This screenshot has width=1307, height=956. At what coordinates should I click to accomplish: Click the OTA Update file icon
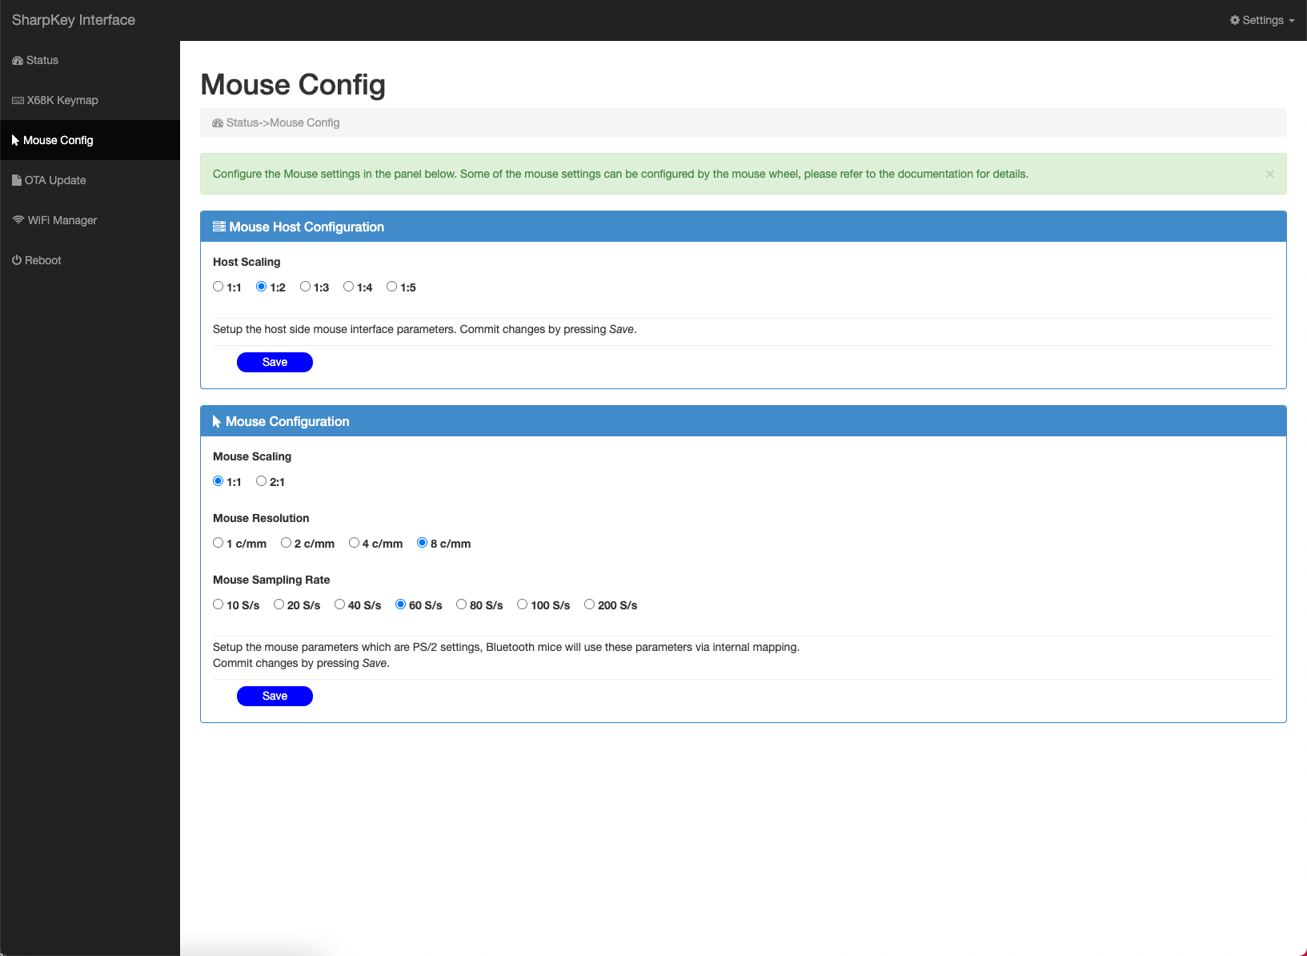[17, 180]
